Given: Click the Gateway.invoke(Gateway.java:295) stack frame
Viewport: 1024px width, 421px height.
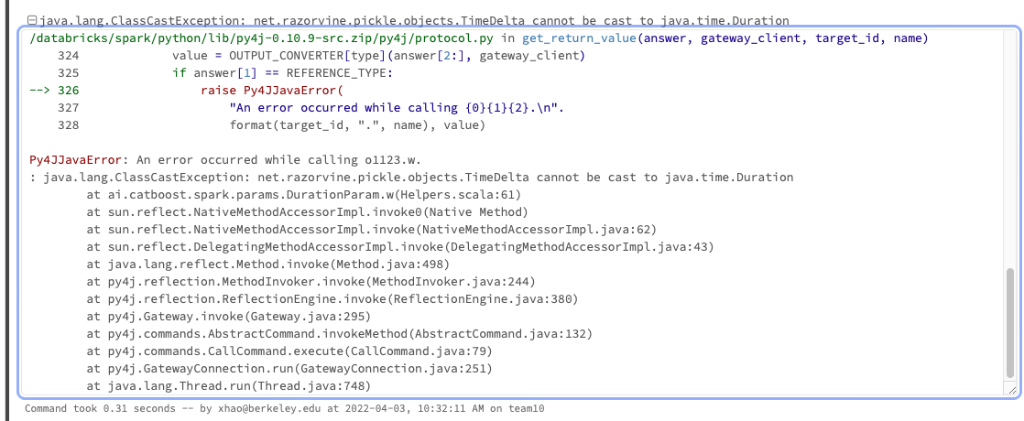Looking at the screenshot, I should click(x=229, y=317).
